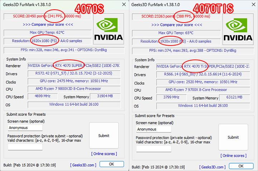Screen dimensions: 258x171
Task: Click 4699 MHz CPU speed field
Action: 43,96
